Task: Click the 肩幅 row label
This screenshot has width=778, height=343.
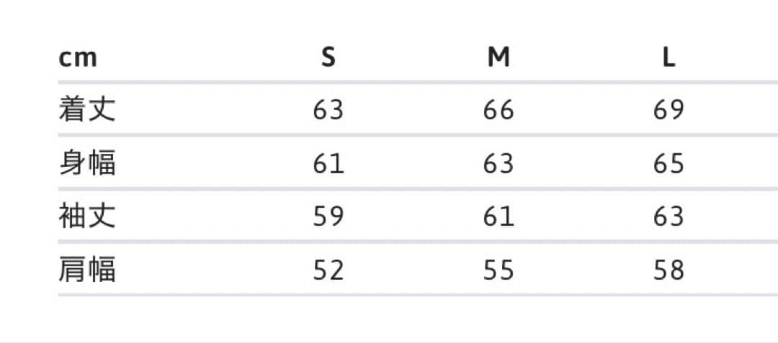Action: tap(87, 270)
